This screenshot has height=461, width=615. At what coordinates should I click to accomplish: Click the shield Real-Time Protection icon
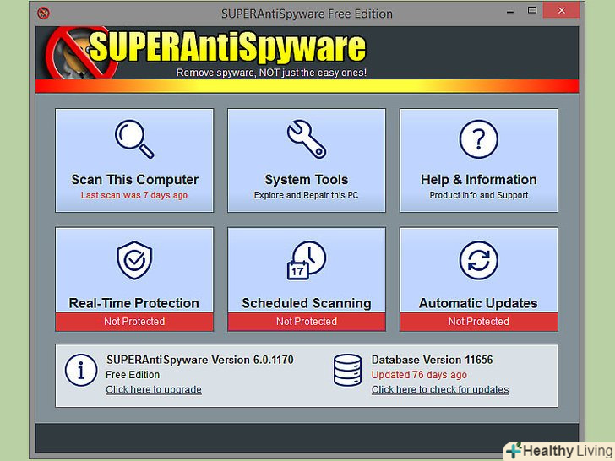pyautogui.click(x=133, y=261)
